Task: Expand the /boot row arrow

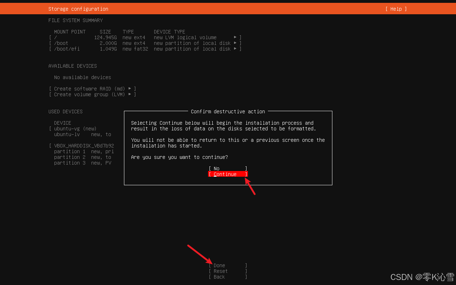Action: tap(235, 43)
